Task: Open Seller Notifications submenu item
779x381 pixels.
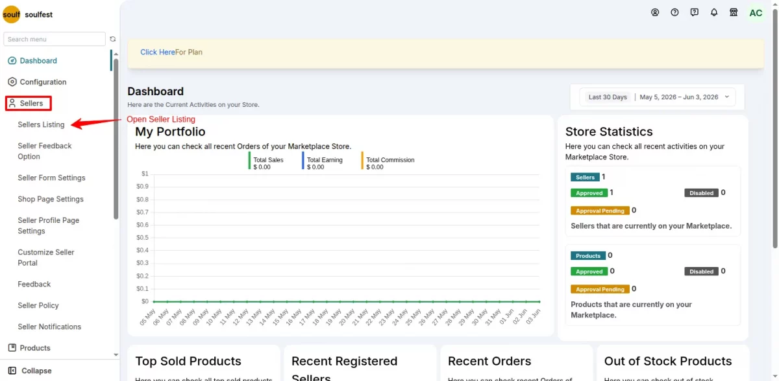Action: pyautogui.click(x=49, y=327)
